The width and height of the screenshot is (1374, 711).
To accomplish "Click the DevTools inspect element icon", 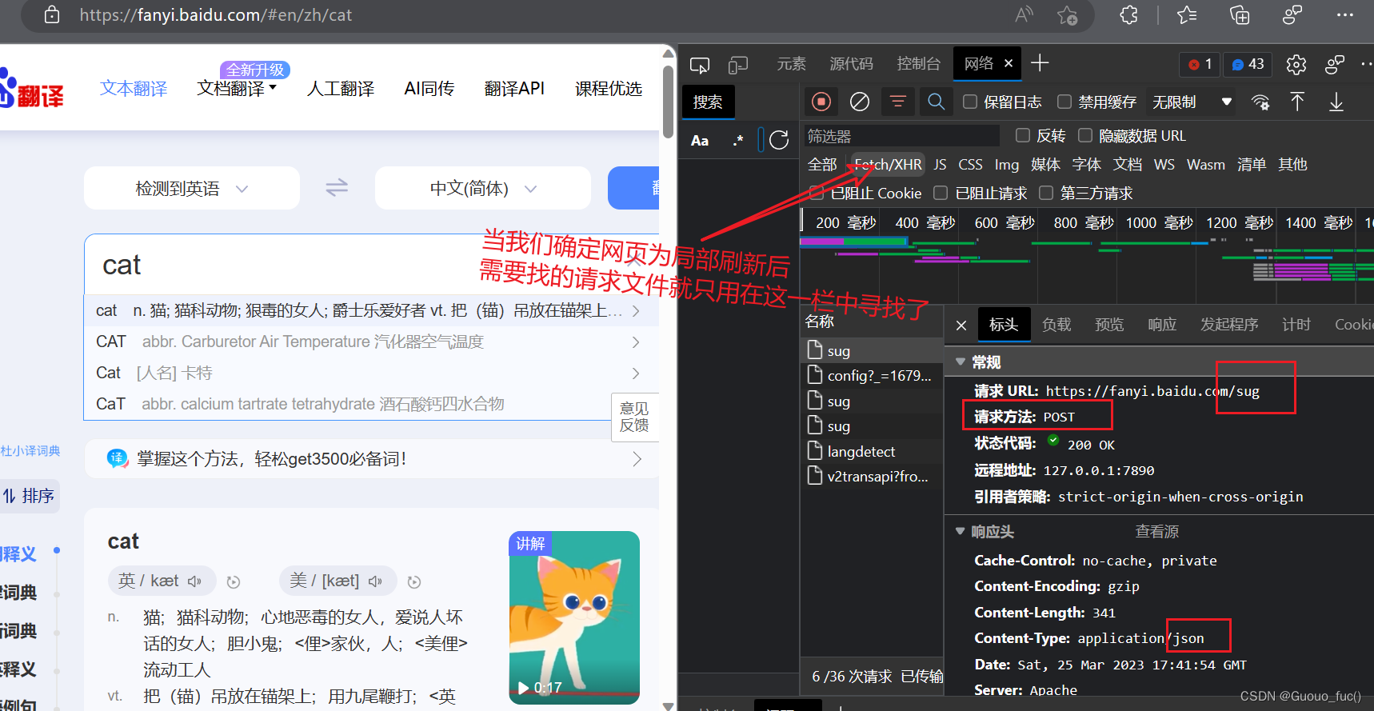I will point(700,64).
